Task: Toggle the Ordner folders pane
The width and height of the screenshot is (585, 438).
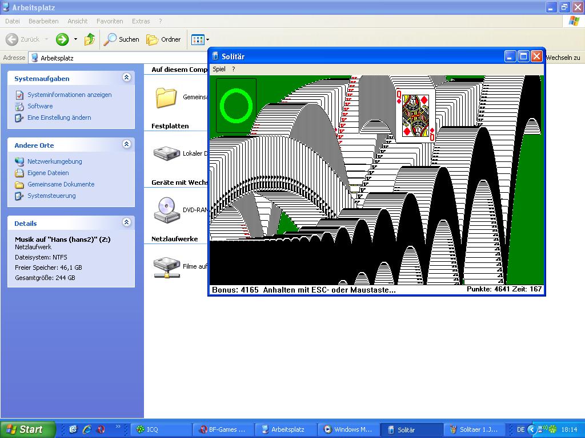Action: click(x=163, y=39)
